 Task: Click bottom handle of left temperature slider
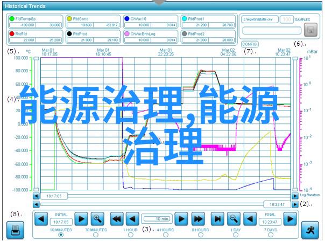click(36, 189)
